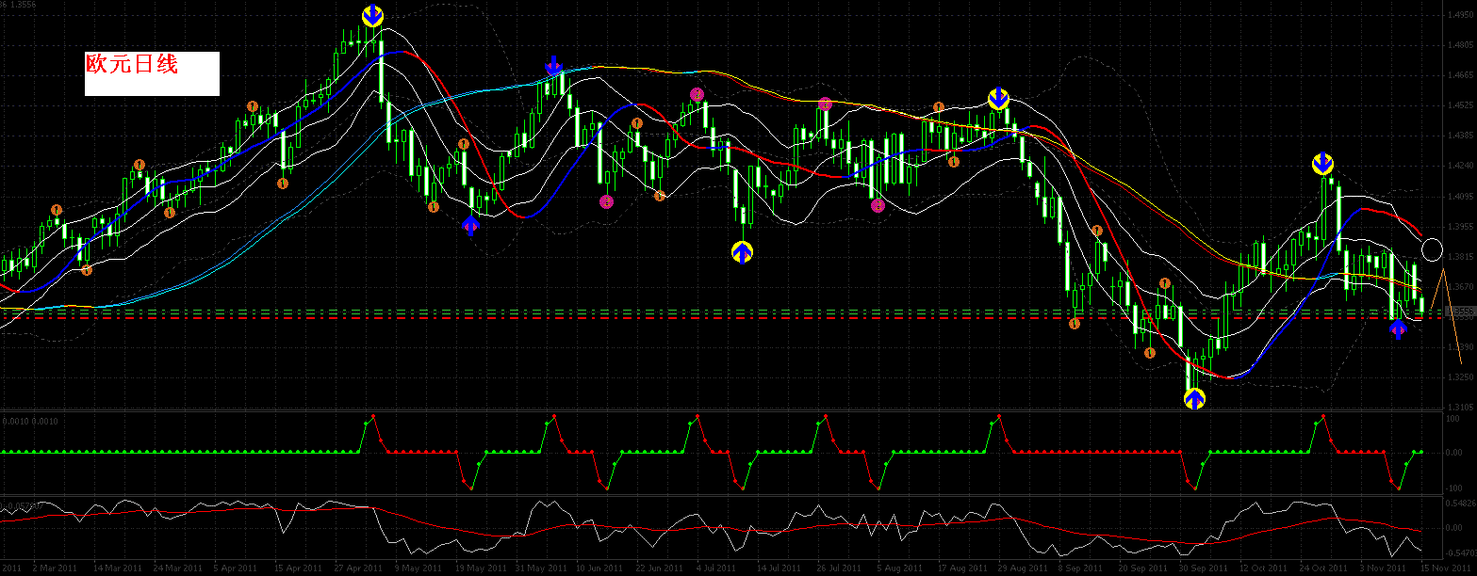Select the magenta numbered marker below the early-August 2011 low
Image resolution: width=1477 pixels, height=576 pixels.
[x=878, y=205]
